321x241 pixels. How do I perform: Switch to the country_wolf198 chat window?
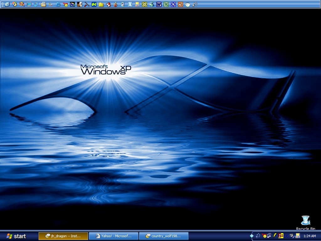pos(164,236)
